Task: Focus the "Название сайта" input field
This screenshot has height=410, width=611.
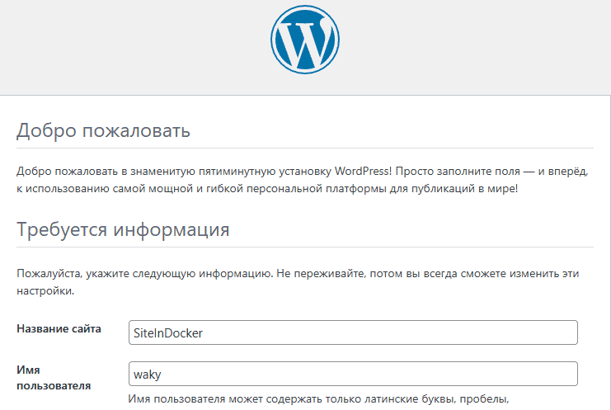Action: [353, 332]
